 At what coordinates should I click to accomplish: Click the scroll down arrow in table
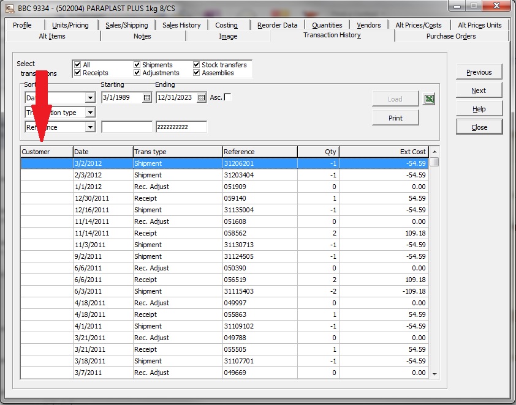pos(434,373)
